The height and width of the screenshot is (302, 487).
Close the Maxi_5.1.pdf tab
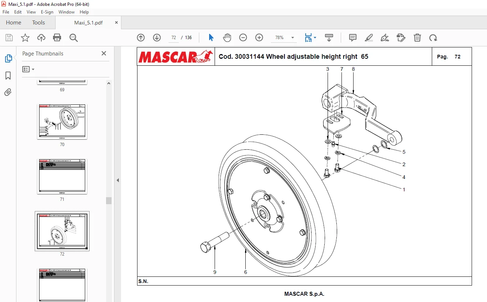point(117,22)
